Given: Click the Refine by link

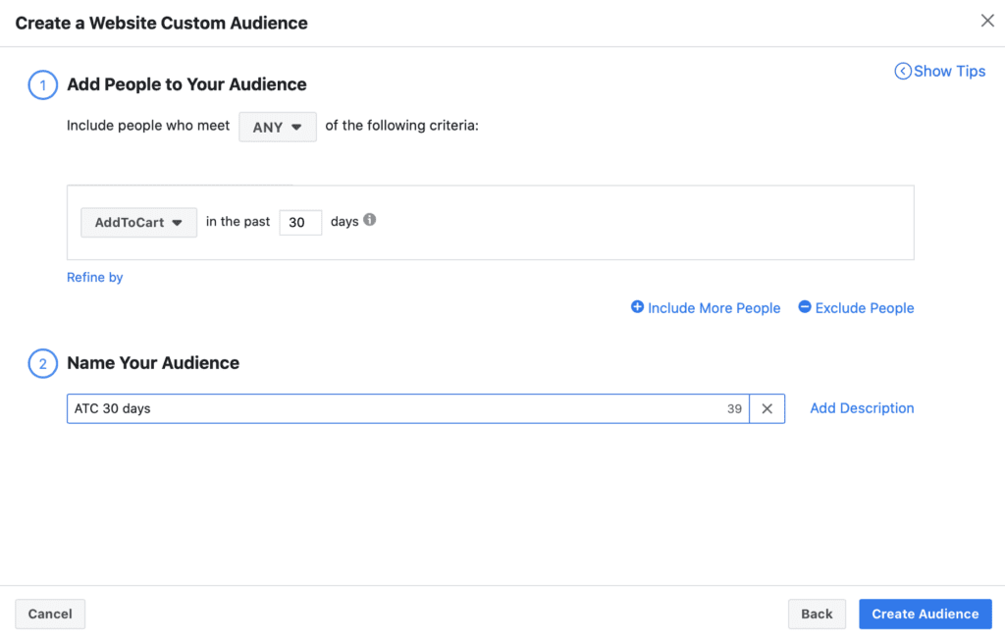Looking at the screenshot, I should click(x=94, y=277).
